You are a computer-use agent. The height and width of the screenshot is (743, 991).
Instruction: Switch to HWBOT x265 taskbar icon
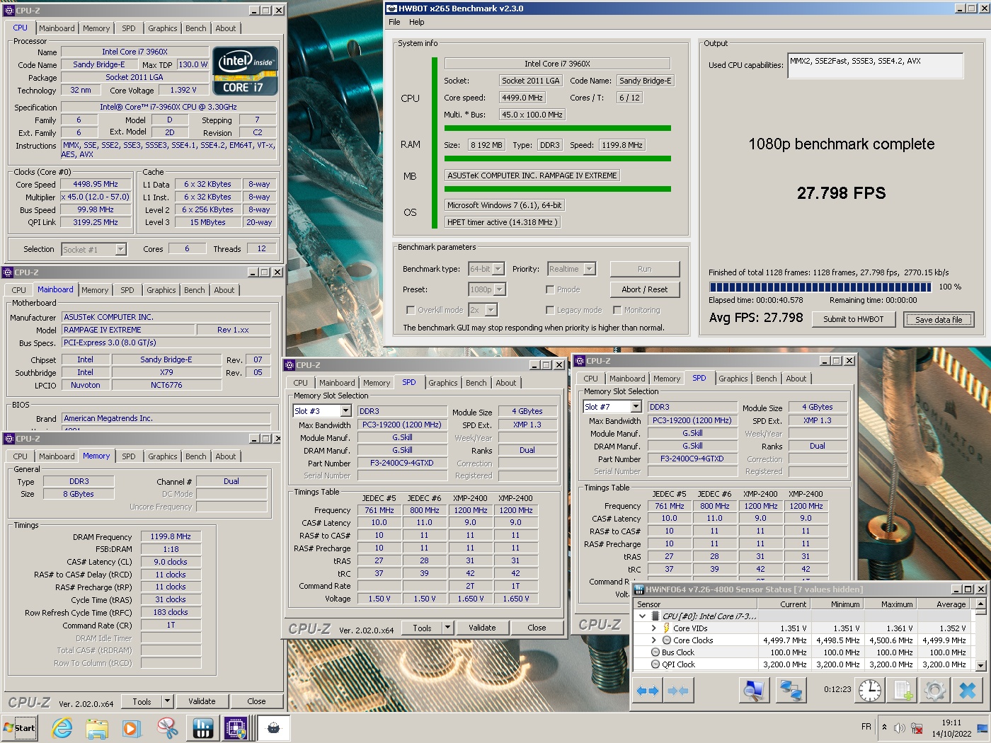tap(273, 728)
